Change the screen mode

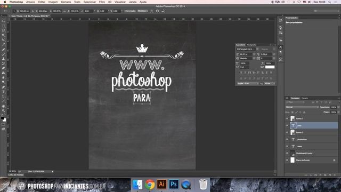(x=3, y=129)
